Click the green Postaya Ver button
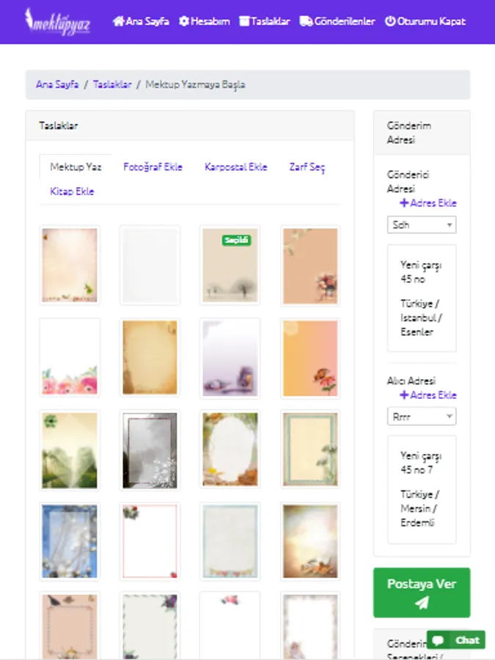 [x=422, y=593]
